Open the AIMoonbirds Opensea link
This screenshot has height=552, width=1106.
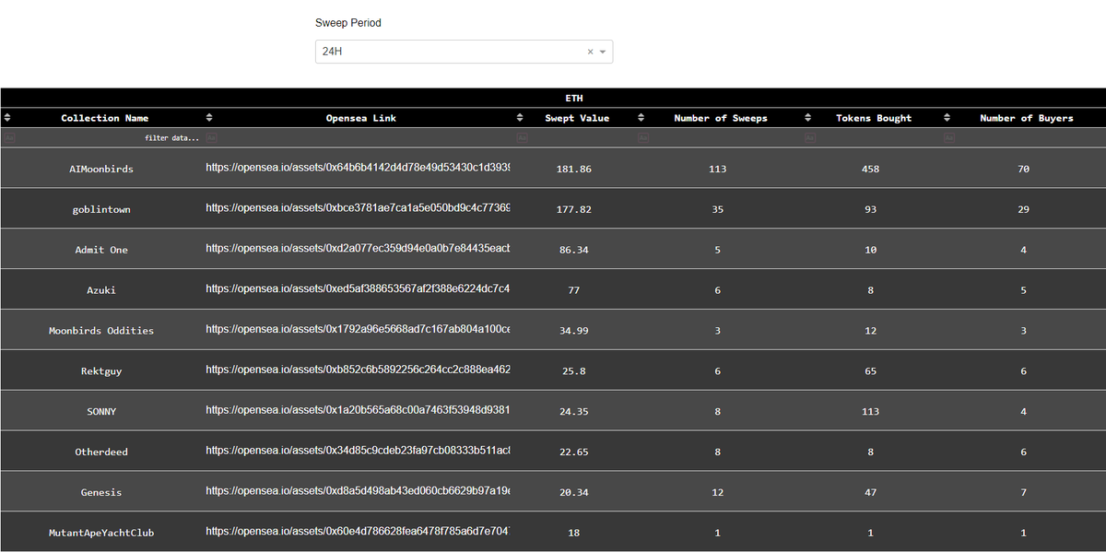point(358,168)
